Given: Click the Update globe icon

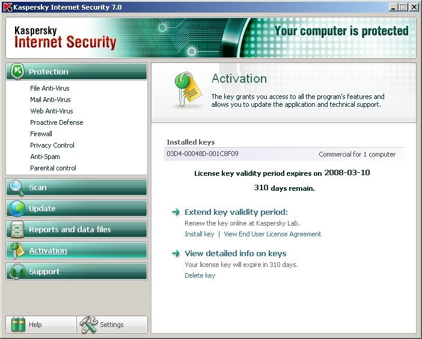Looking at the screenshot, I should pyautogui.click(x=17, y=208).
